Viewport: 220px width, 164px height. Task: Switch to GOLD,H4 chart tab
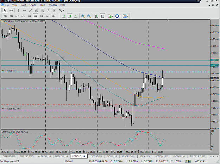(x=112, y=156)
